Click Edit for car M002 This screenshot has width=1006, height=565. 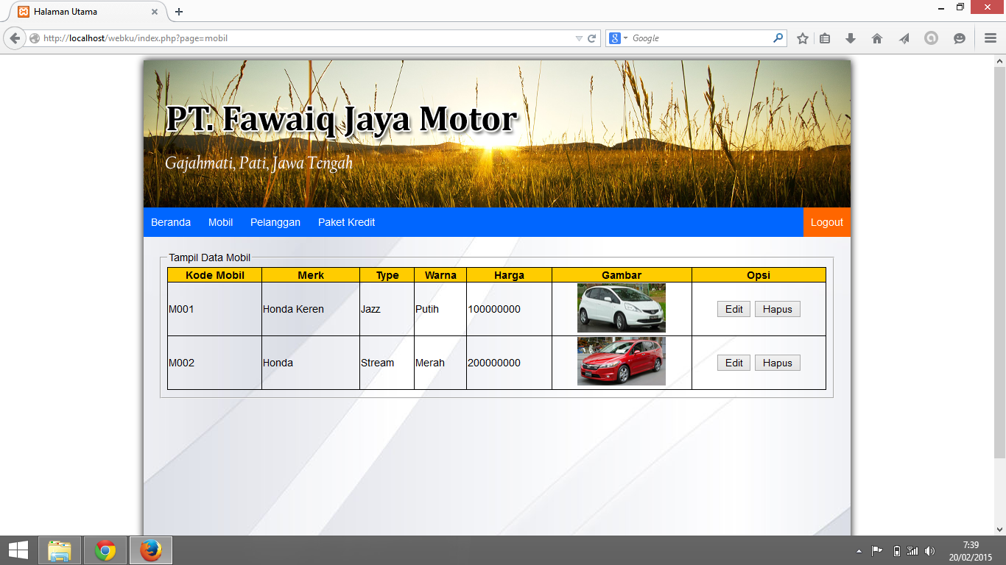pyautogui.click(x=734, y=363)
